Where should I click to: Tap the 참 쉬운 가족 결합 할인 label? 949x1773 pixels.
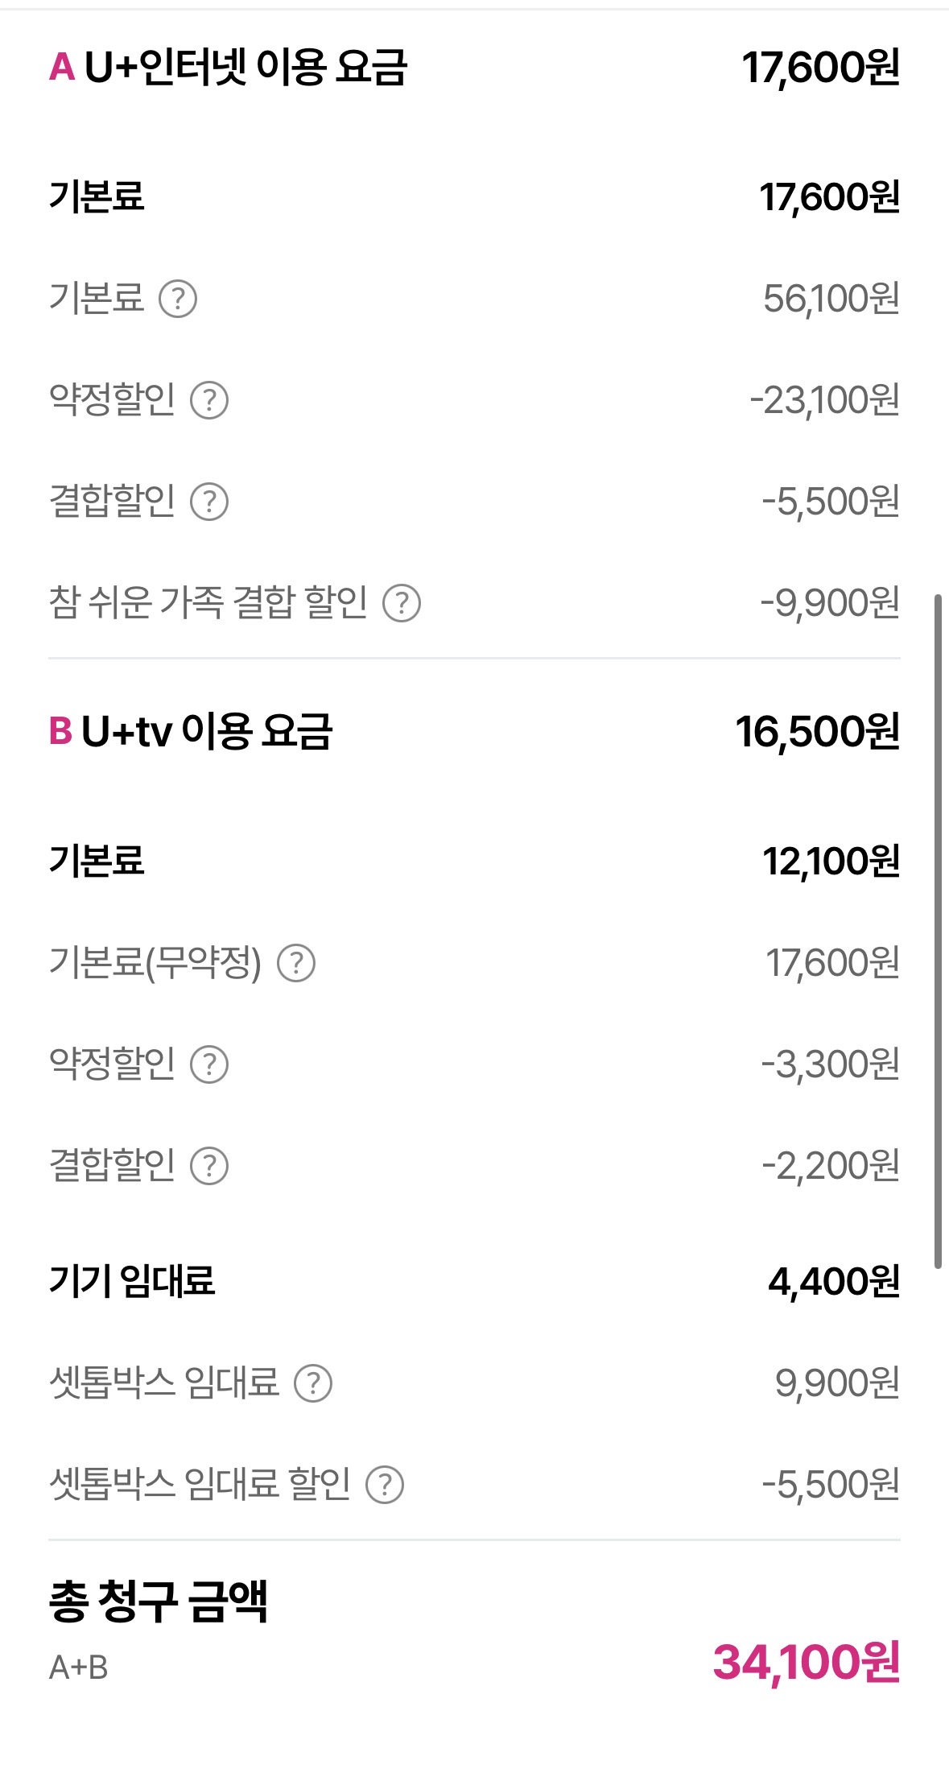pyautogui.click(x=208, y=603)
